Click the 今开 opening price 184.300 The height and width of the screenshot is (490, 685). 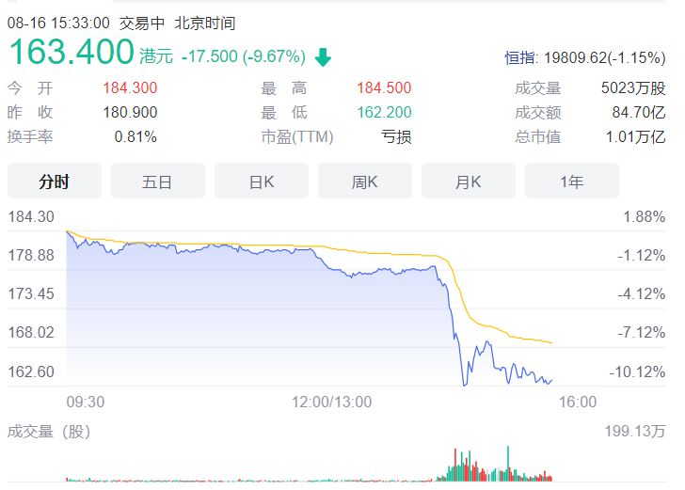click(130, 88)
